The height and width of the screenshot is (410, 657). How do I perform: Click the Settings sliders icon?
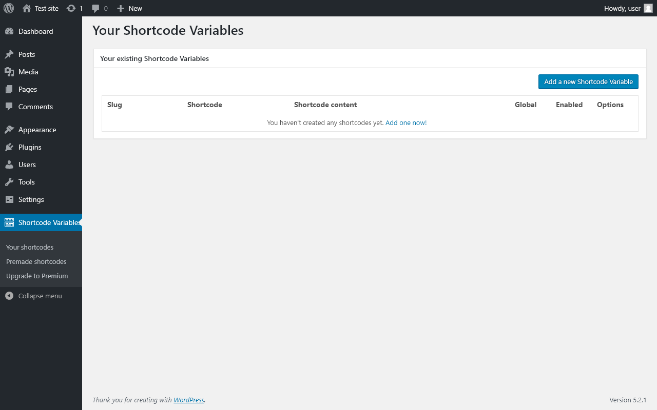pyautogui.click(x=9, y=199)
